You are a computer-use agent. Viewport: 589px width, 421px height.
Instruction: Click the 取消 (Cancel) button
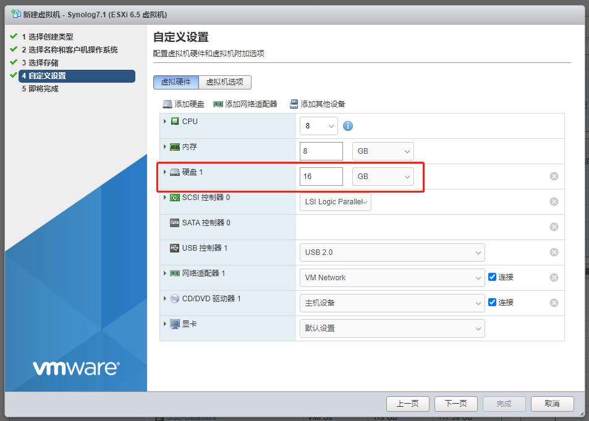pos(552,404)
